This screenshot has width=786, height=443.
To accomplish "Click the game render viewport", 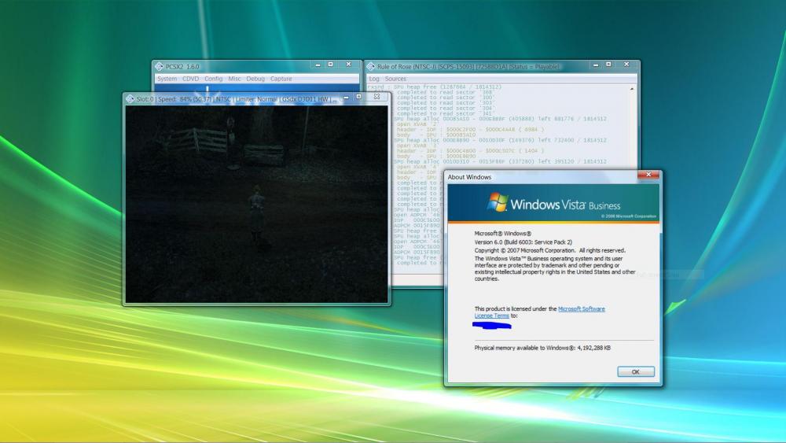I will (x=256, y=204).
